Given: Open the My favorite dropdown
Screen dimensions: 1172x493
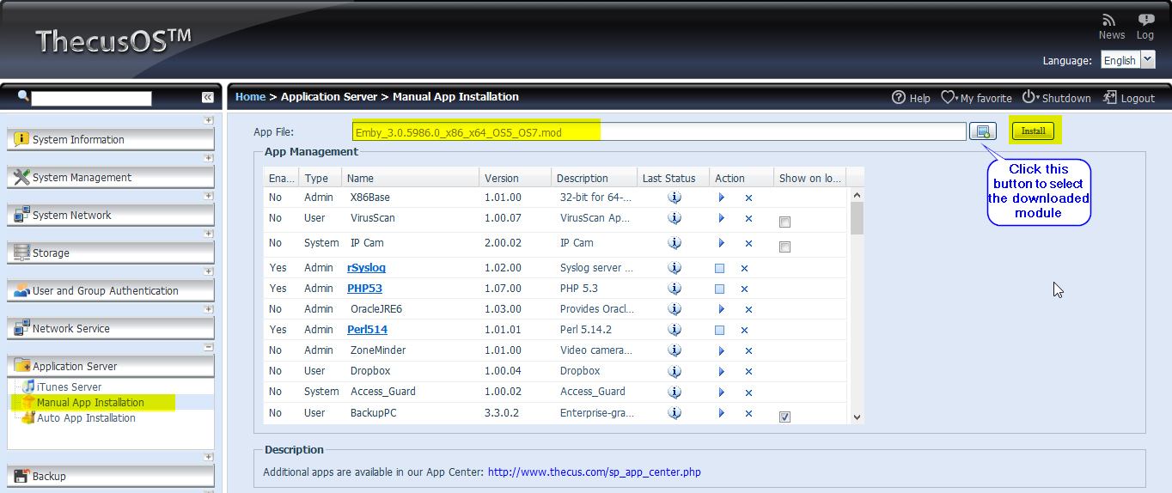Looking at the screenshot, I should [976, 98].
